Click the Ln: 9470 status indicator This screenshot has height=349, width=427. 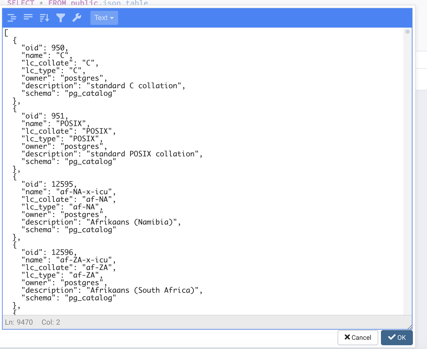[x=19, y=322]
